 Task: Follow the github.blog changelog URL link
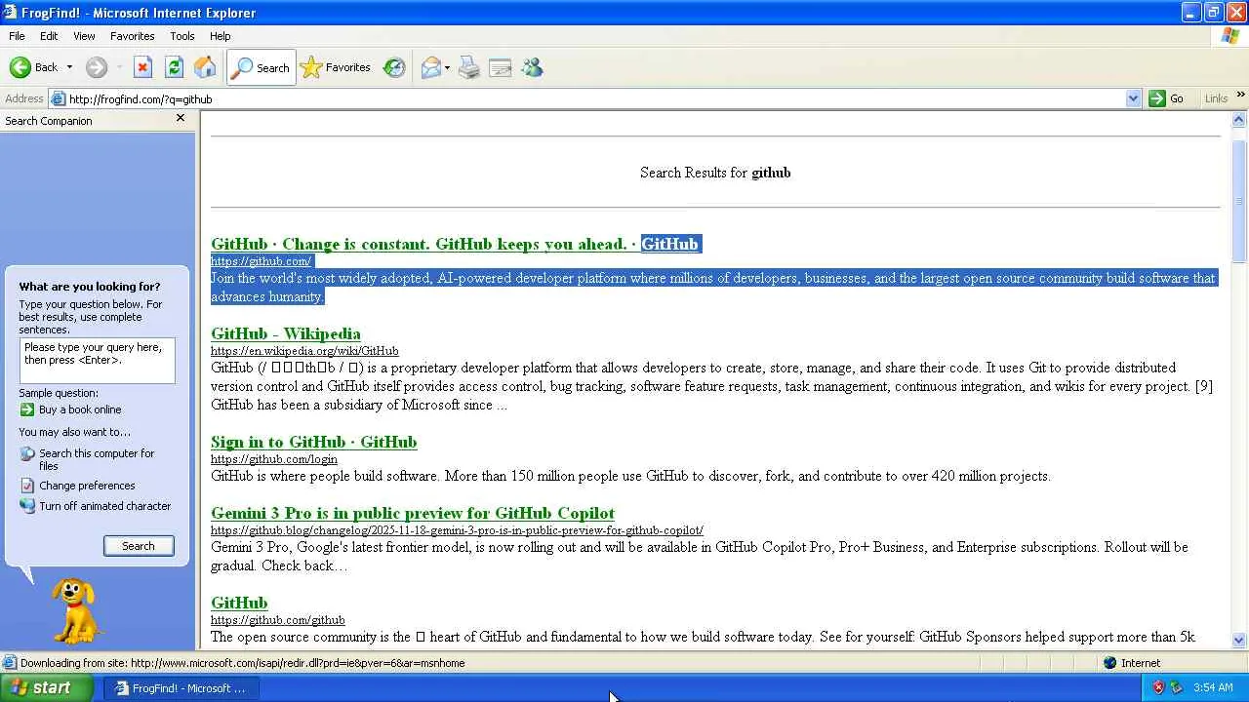pyautogui.click(x=457, y=530)
